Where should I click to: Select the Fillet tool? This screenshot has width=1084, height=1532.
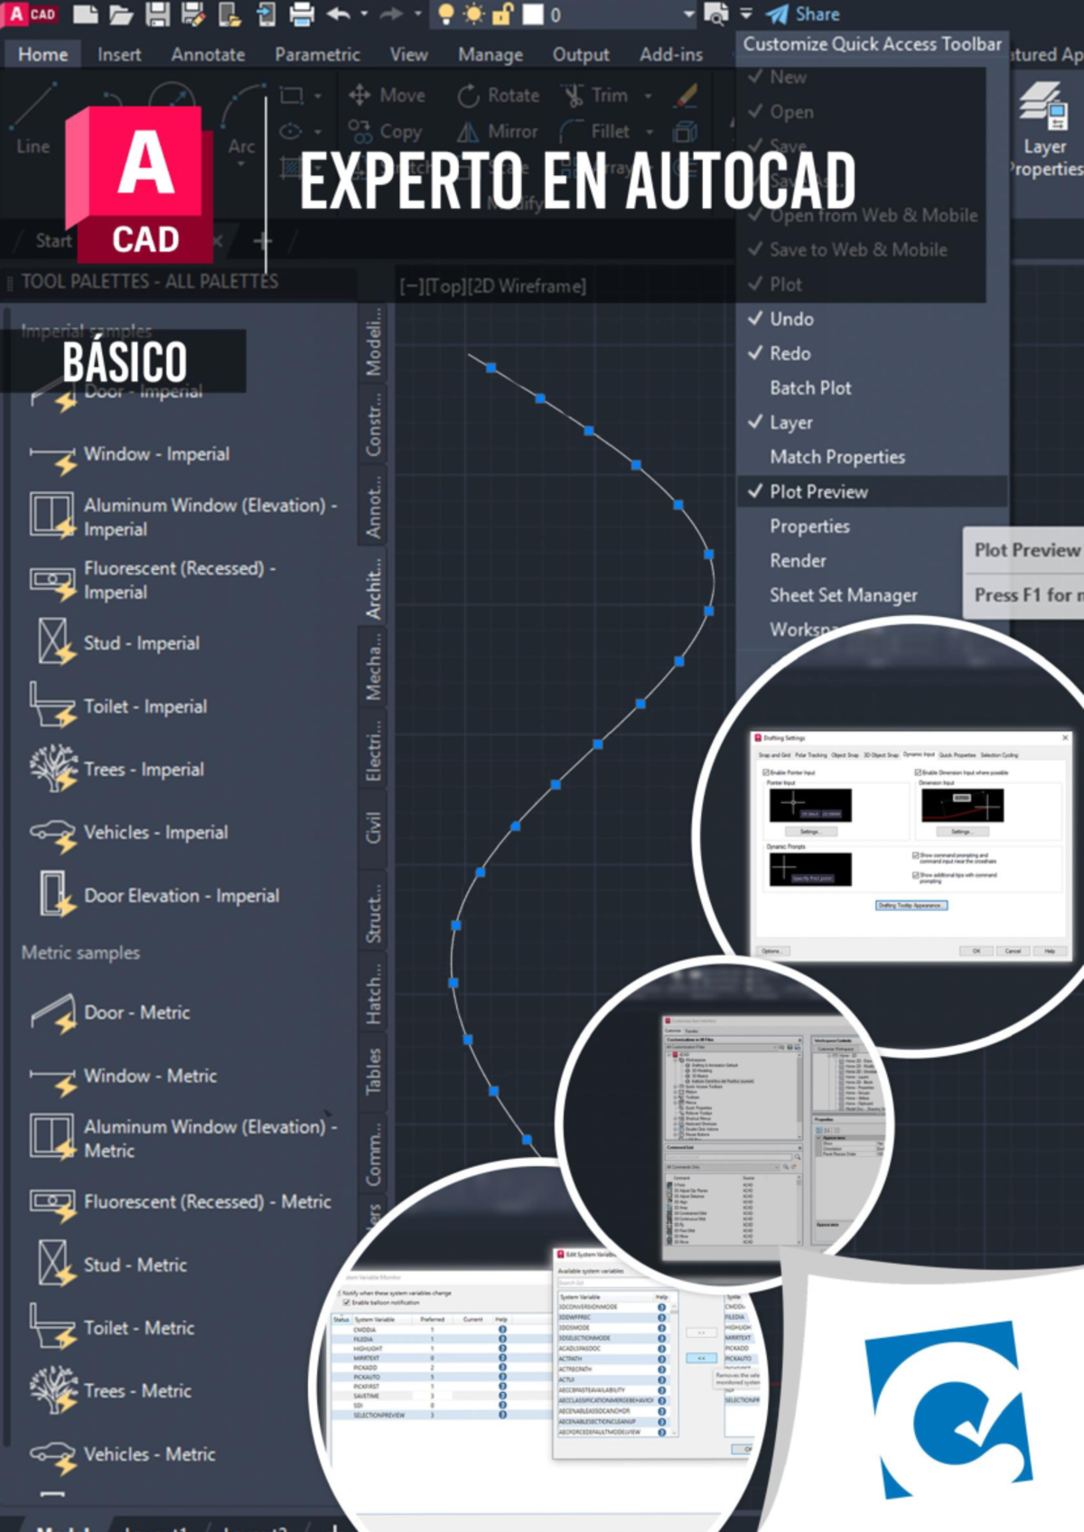coord(594,131)
